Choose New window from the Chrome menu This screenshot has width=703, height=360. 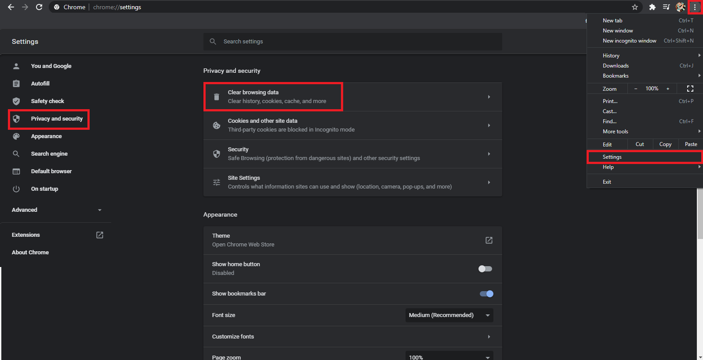645,31
